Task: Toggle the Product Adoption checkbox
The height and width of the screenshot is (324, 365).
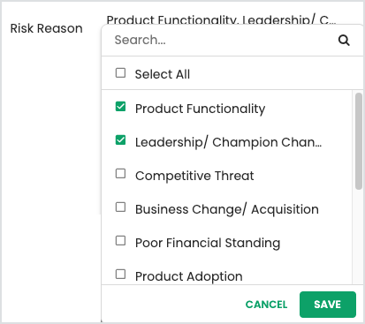Action: click(x=120, y=275)
